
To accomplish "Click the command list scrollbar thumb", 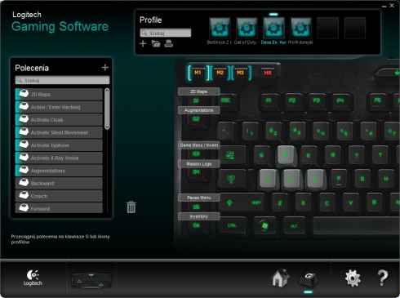I will point(107,109).
